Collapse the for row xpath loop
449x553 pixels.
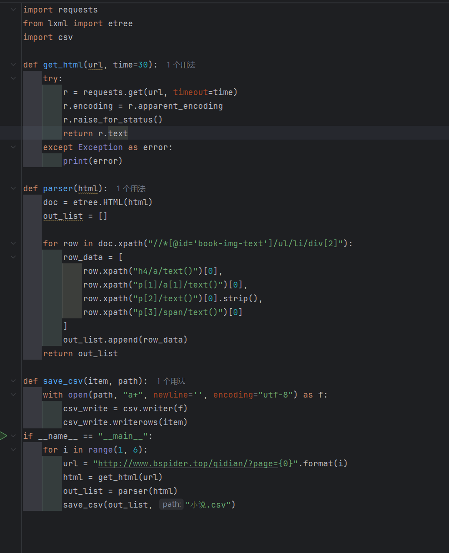coord(13,243)
